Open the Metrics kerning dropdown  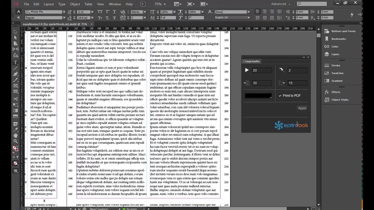click(144, 12)
